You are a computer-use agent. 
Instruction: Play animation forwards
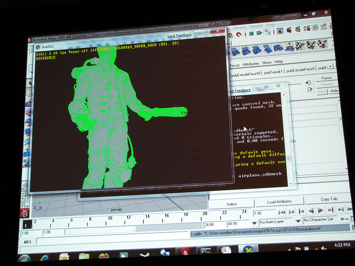(320, 210)
